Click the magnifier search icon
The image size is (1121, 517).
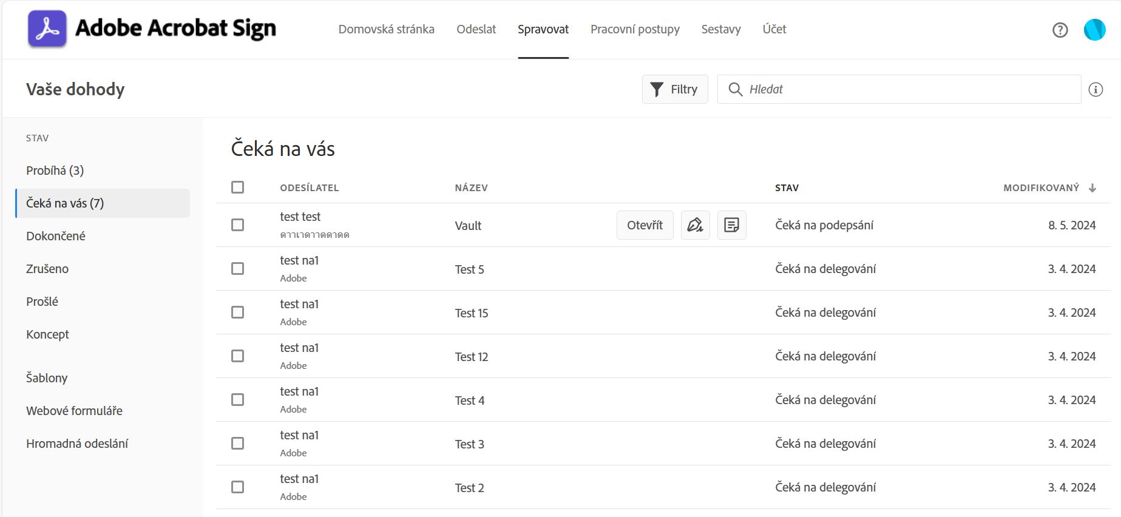pyautogui.click(x=735, y=89)
